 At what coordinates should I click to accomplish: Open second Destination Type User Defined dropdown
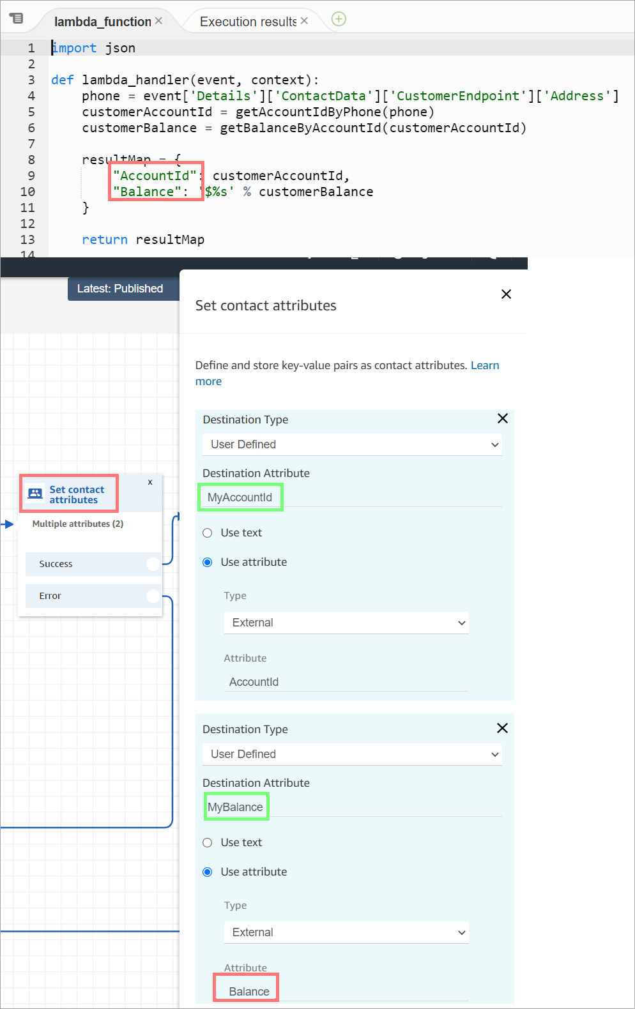(352, 754)
